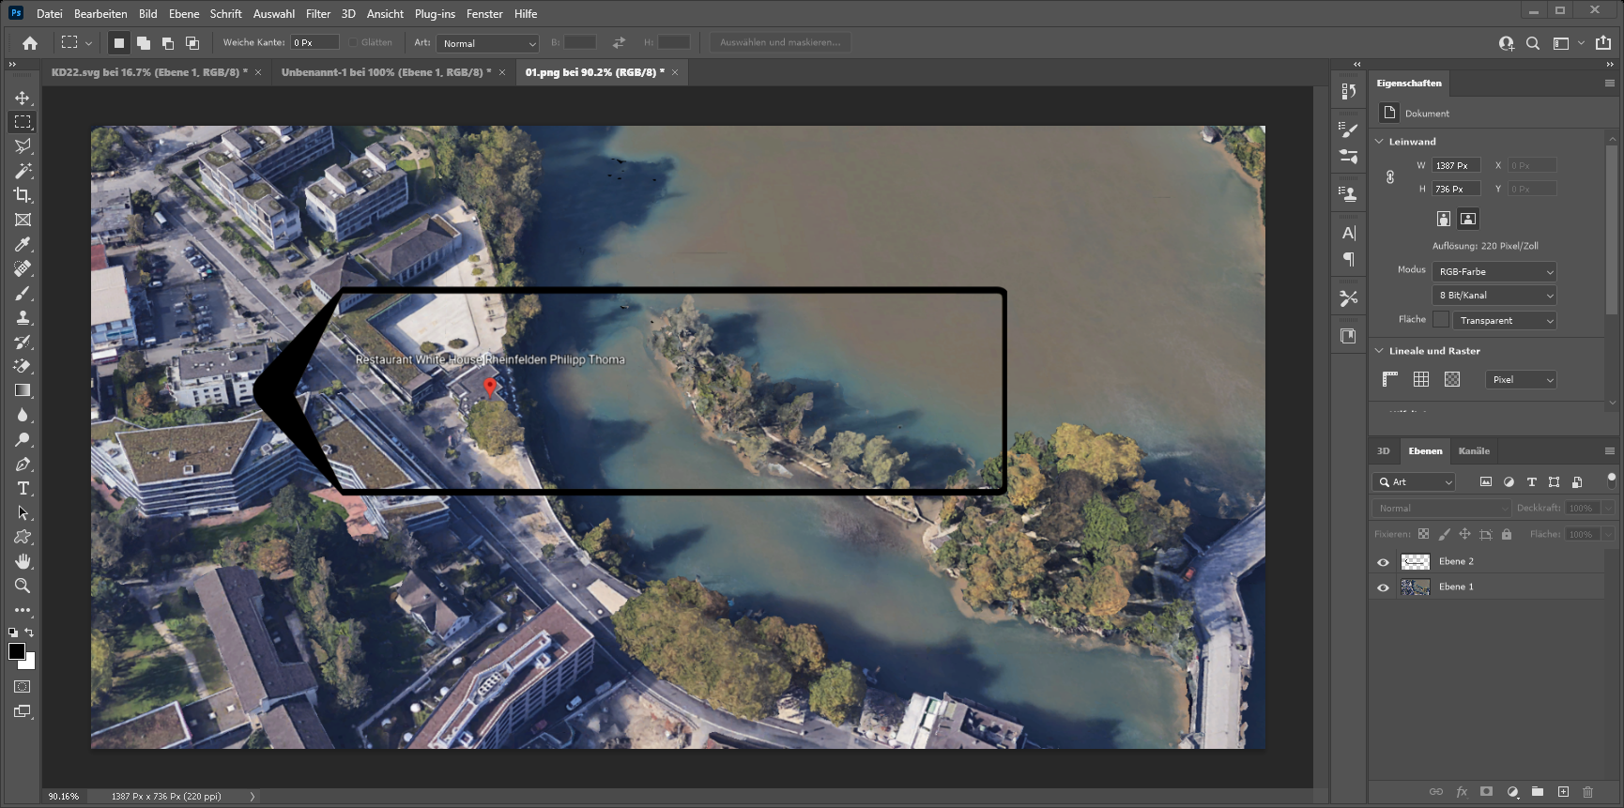The height and width of the screenshot is (808, 1624).
Task: Set canvas to portrait orientation
Action: coord(1444,219)
